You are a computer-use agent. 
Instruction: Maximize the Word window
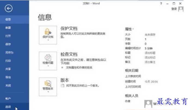tap(174, 4)
